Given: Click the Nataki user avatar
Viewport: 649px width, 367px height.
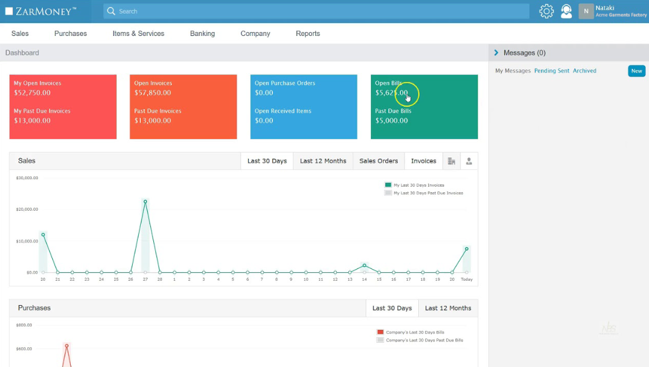Looking at the screenshot, I should [586, 11].
